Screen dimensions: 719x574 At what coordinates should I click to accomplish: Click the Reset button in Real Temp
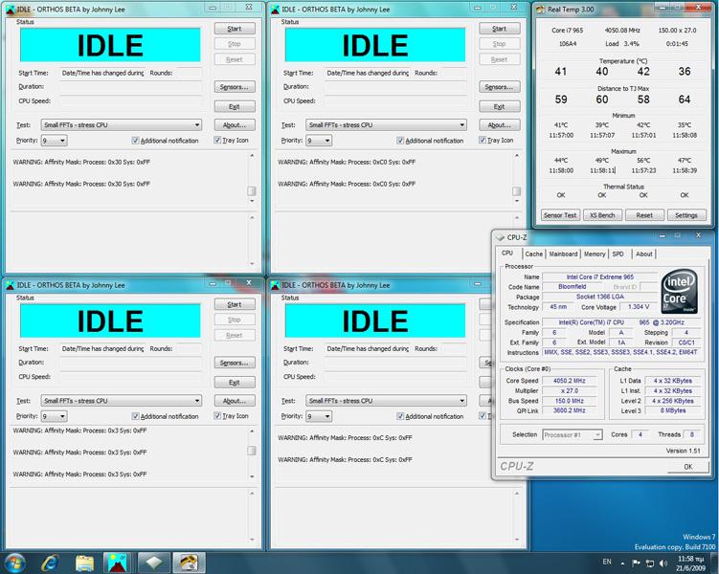point(644,215)
